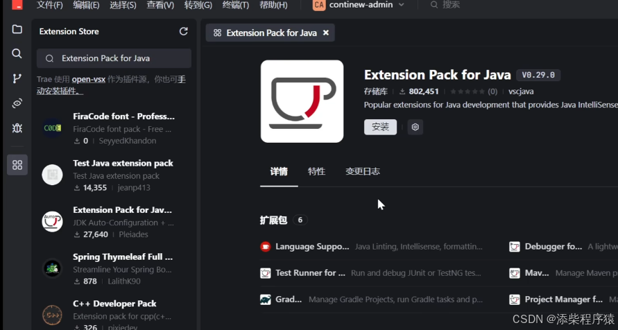The image size is (618, 330).
Task: Click the 扩展包 count badge 6
Action: [x=300, y=220]
